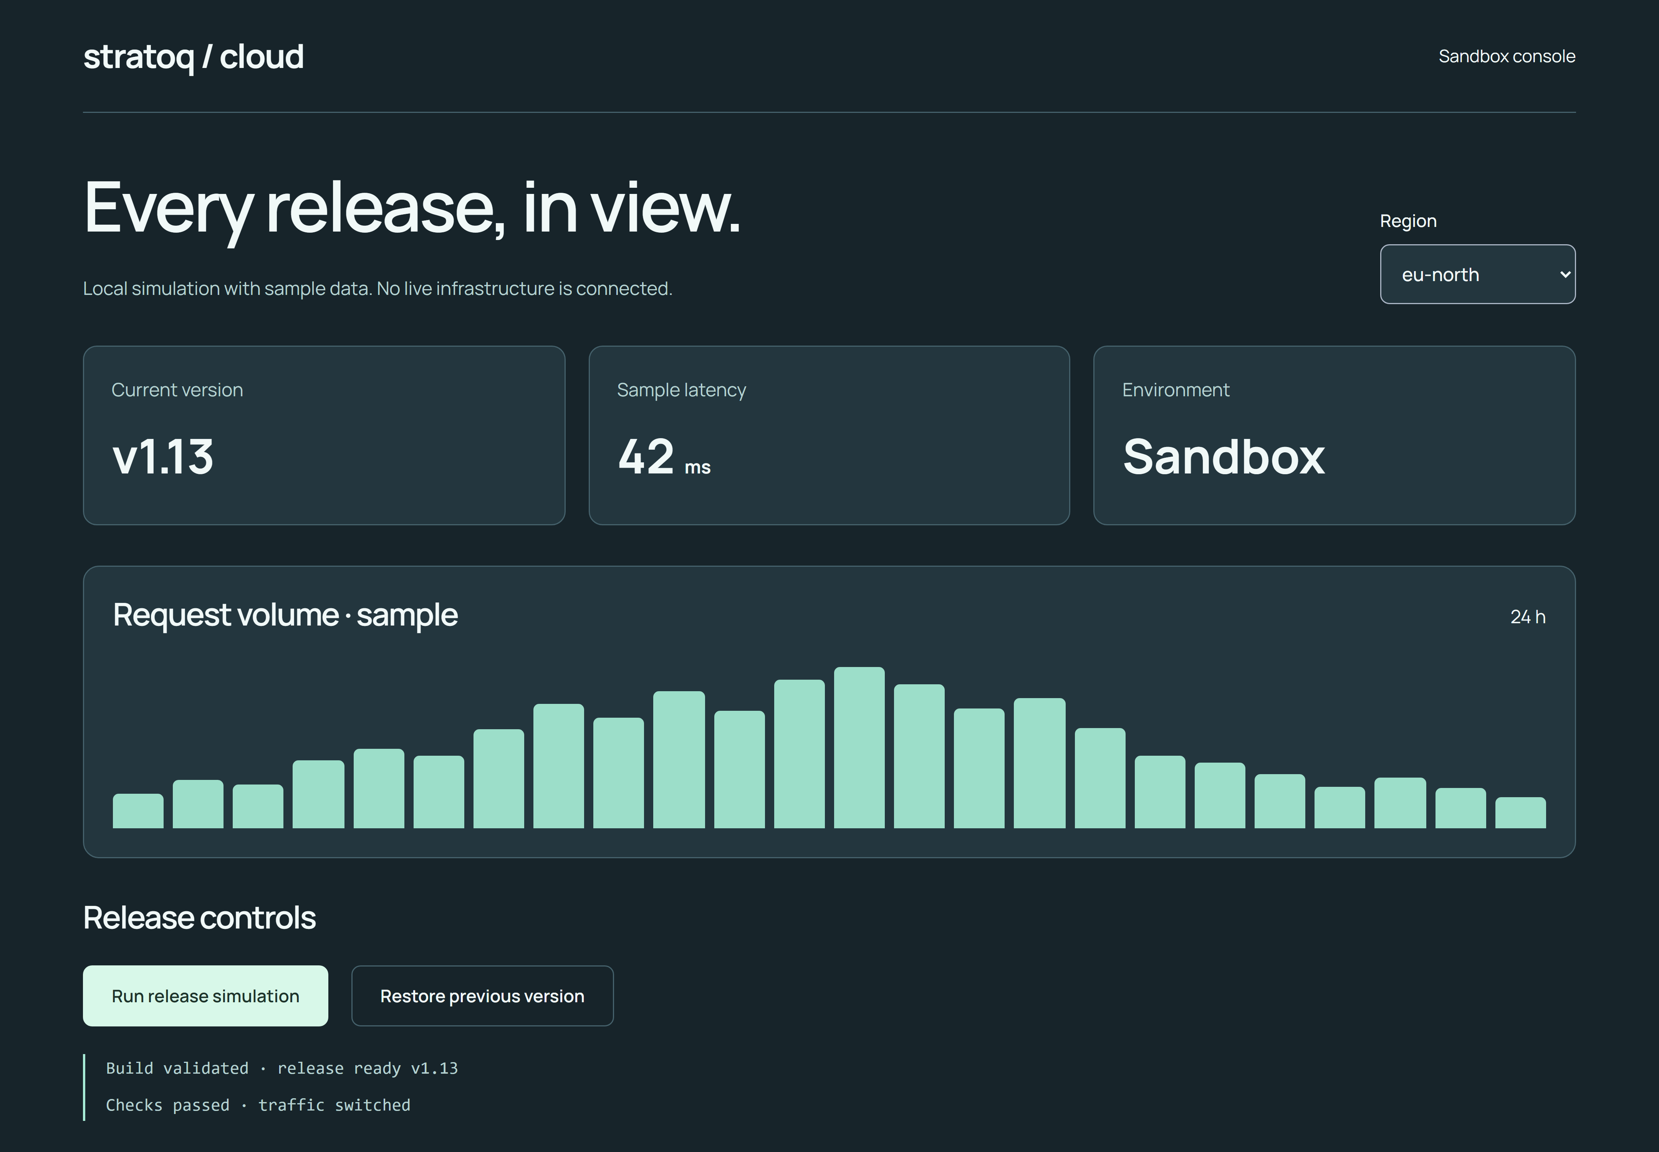This screenshot has width=1659, height=1152.
Task: Click the Every release, in view. headline
Action: pyautogui.click(x=412, y=208)
